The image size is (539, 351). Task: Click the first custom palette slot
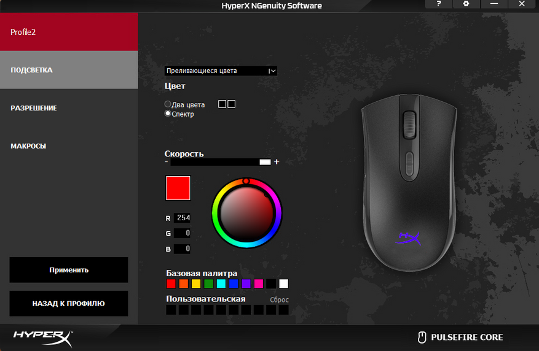pyautogui.click(x=171, y=310)
